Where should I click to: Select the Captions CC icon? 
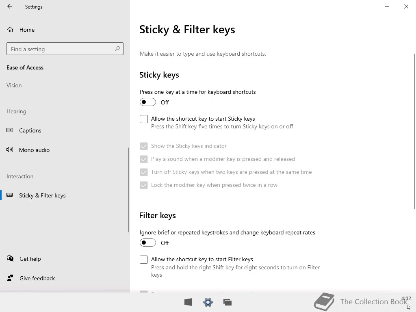pos(10,130)
